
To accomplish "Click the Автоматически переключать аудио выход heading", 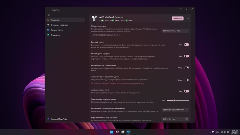I will [108, 108].
